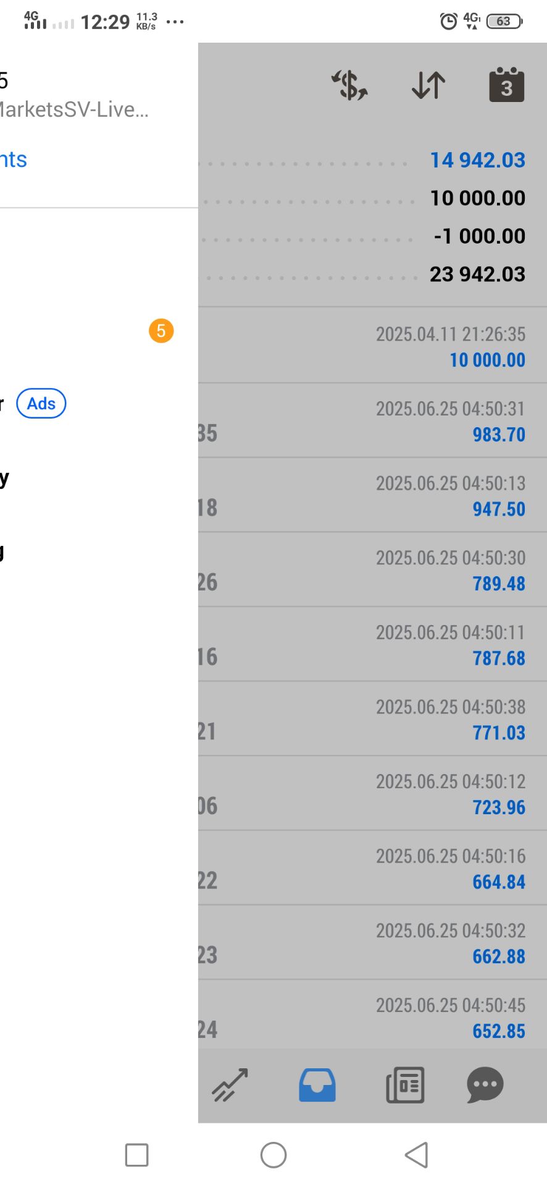Image resolution: width=547 pixels, height=1187 pixels.
Task: Tap the Ads label button
Action: point(41,404)
